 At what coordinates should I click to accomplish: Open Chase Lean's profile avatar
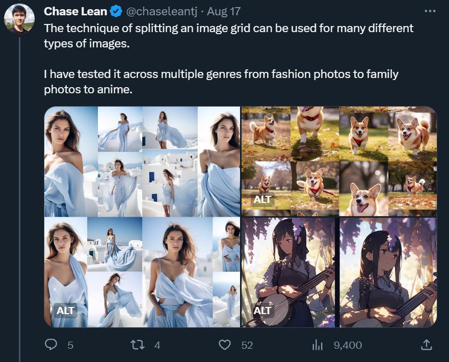point(19,19)
